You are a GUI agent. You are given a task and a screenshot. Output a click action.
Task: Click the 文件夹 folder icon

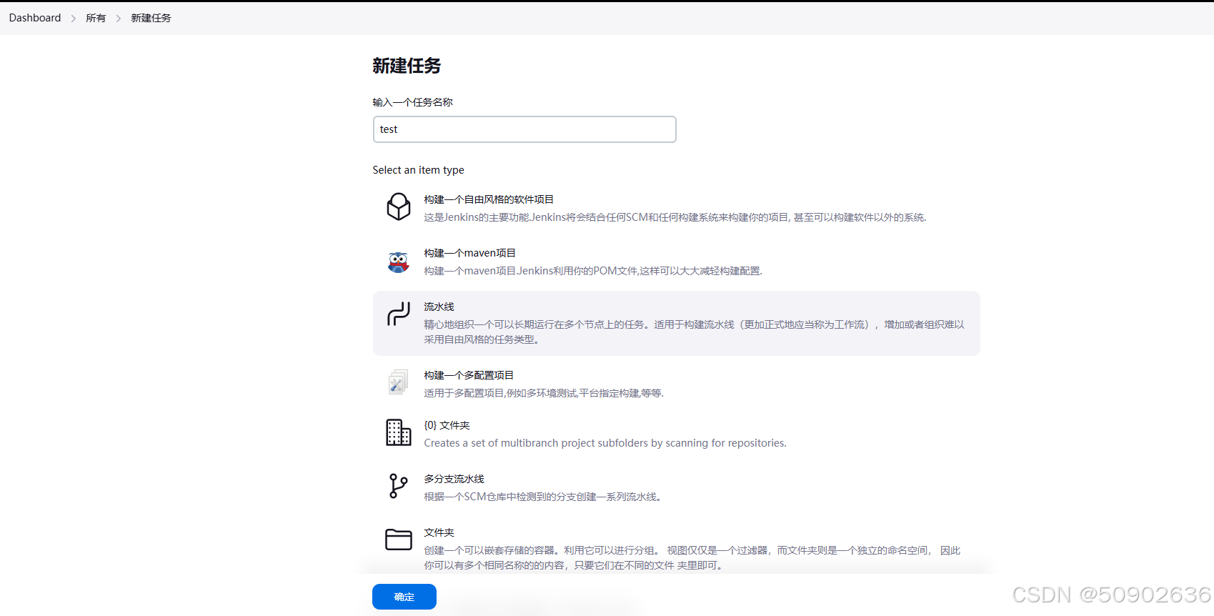[x=399, y=540]
